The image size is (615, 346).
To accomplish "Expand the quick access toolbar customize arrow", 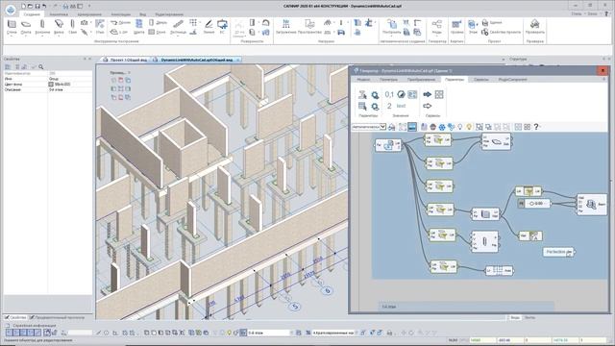I will (89, 6).
